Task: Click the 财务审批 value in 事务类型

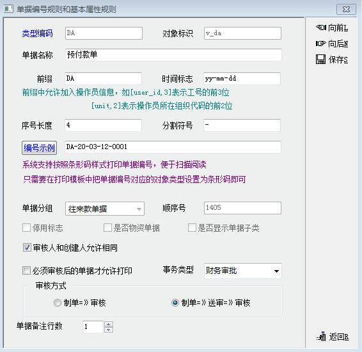Action: [x=221, y=271]
